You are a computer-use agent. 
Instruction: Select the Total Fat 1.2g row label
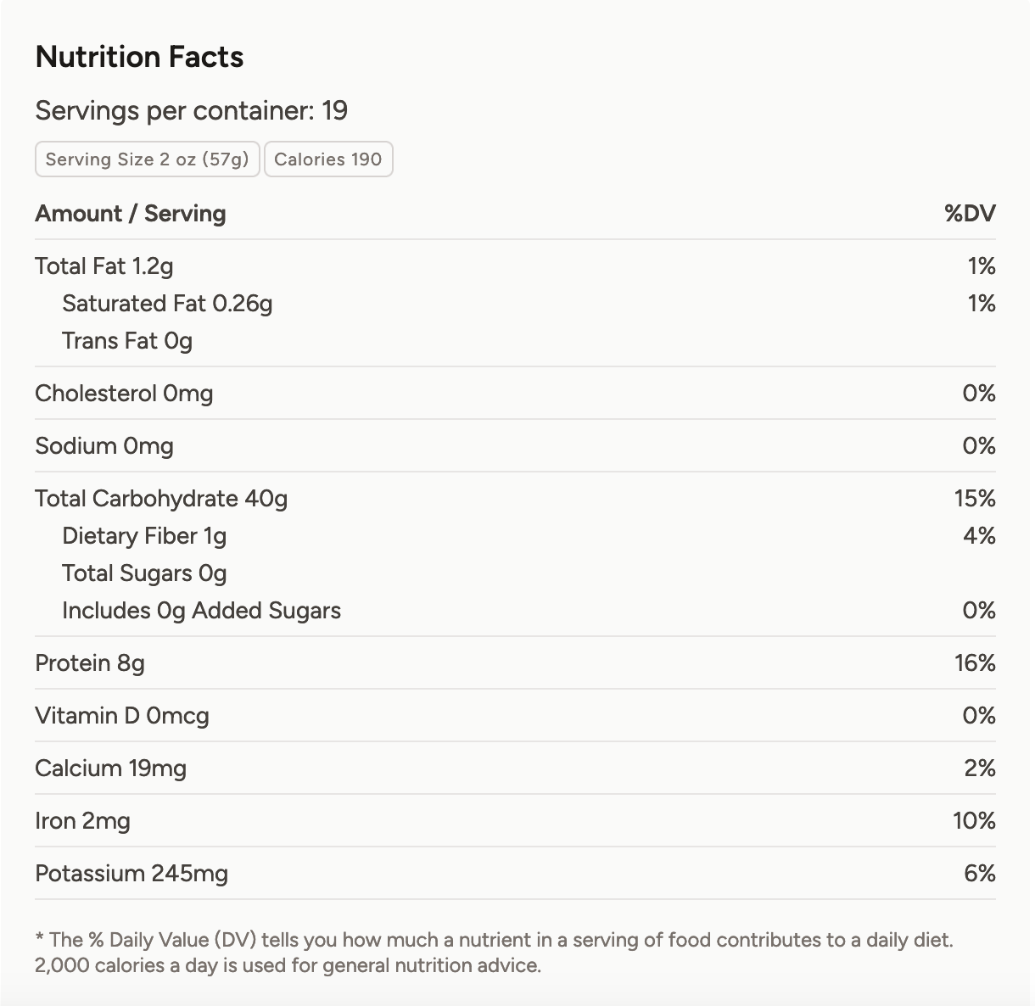(x=104, y=266)
